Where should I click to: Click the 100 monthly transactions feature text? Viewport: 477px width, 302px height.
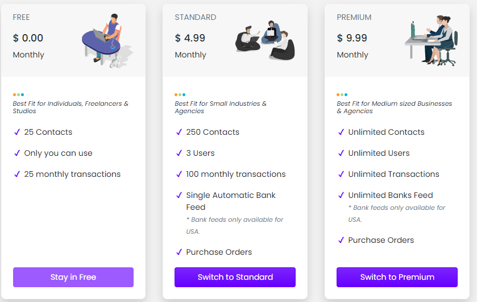[236, 174]
